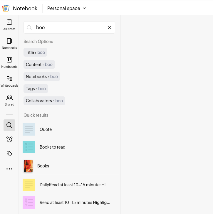
Task: Open the Tags icon in sidebar
Action: click(x=9, y=154)
